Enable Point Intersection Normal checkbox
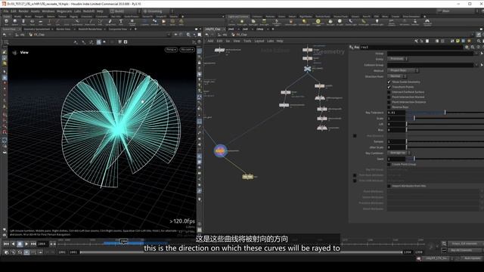 (389, 97)
